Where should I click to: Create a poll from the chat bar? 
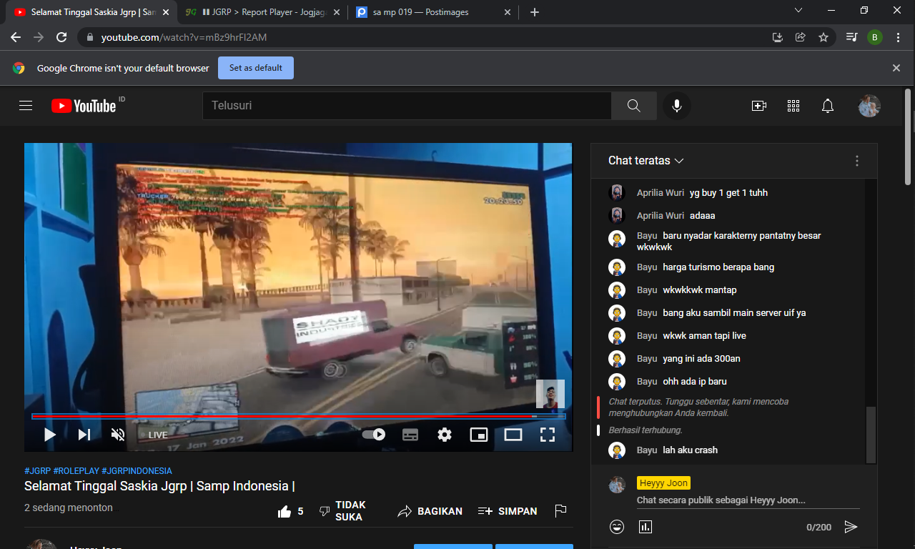pos(646,527)
